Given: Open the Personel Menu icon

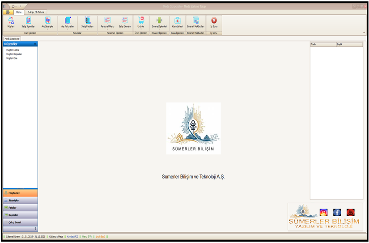Looking at the screenshot, I should (107, 21).
